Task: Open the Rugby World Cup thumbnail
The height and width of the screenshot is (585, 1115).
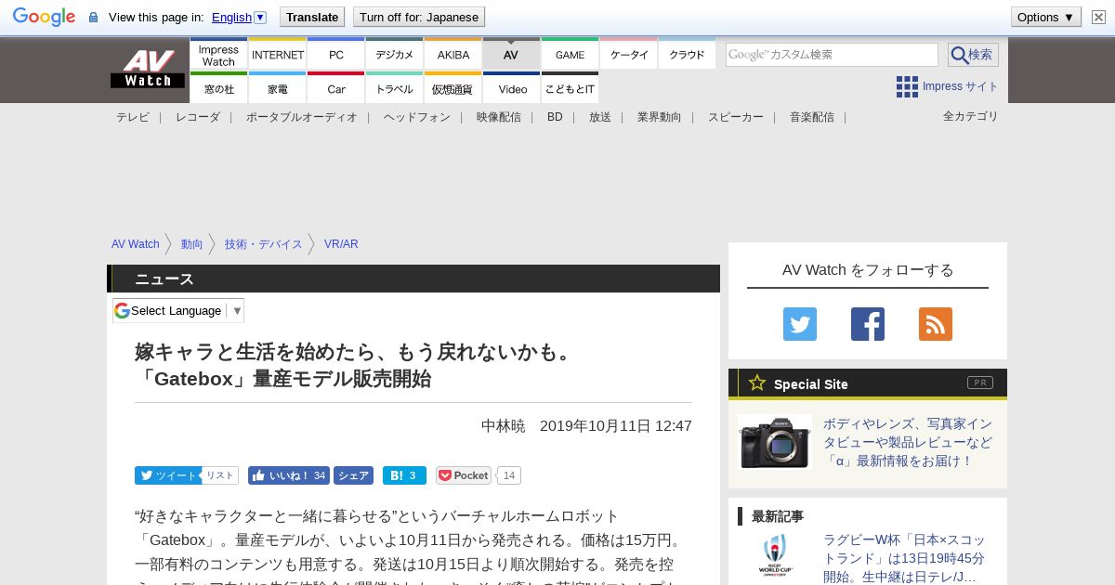Action: [x=775, y=556]
